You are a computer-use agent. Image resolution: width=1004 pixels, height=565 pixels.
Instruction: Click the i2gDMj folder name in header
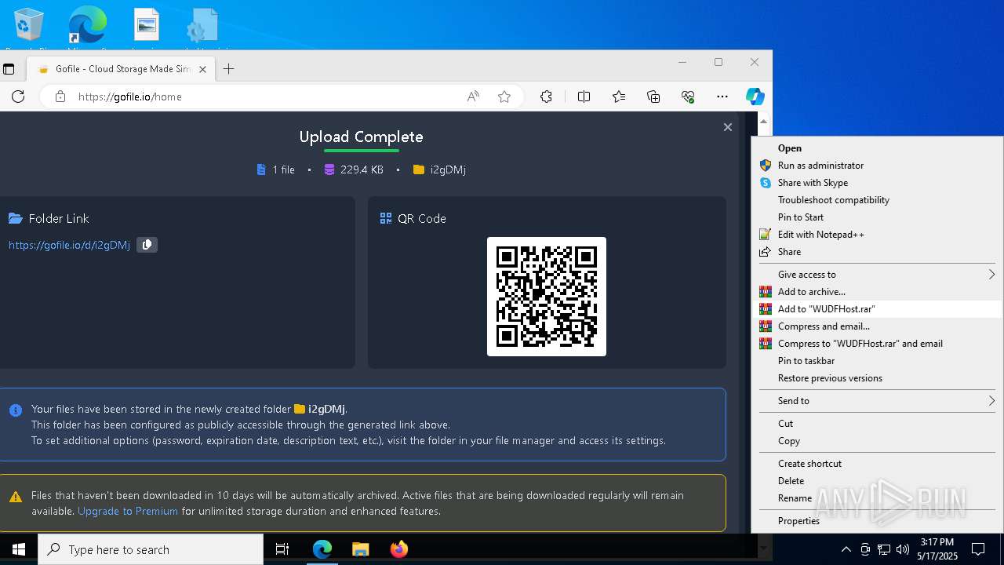point(448,169)
